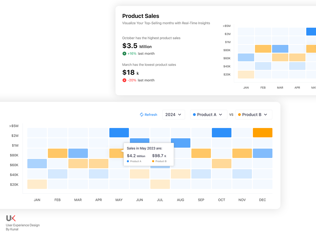The height and width of the screenshot is (237, 316).
Task: Select the orange December cell in top row
Action: pyautogui.click(x=263, y=132)
